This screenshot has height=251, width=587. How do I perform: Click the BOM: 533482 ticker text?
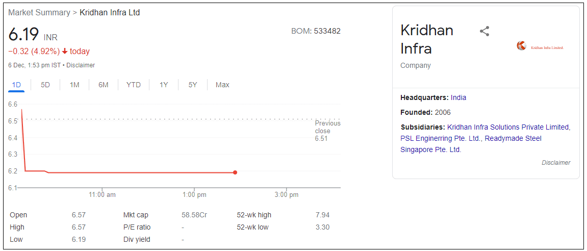click(316, 31)
